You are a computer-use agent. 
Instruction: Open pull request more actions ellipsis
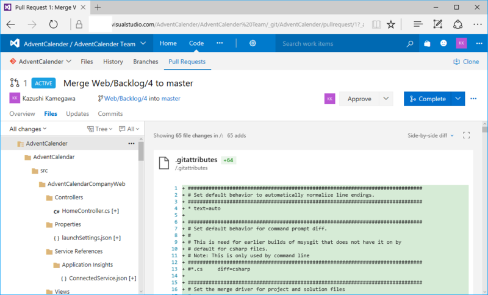tap(473, 99)
